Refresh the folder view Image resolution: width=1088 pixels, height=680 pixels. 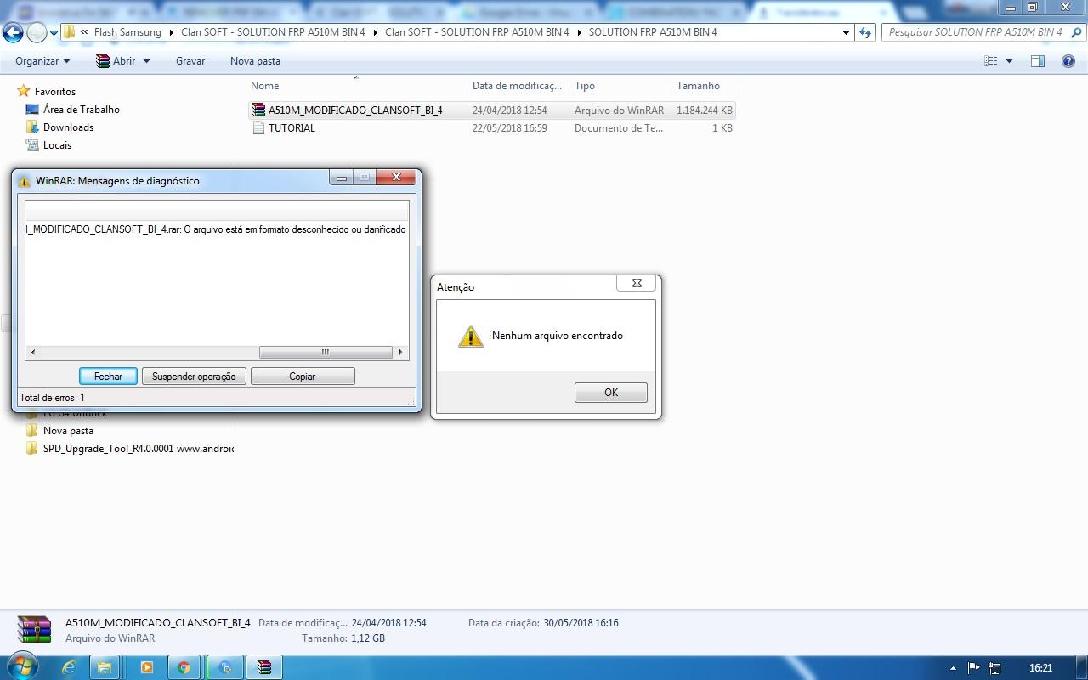click(x=865, y=32)
